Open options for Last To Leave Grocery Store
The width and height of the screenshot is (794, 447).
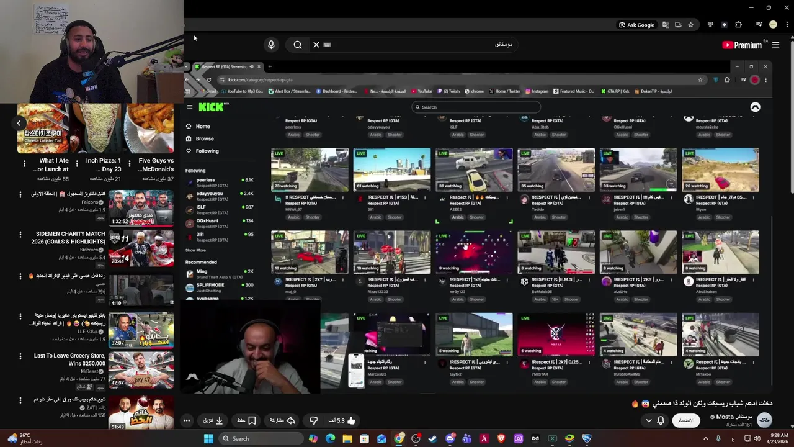click(x=20, y=358)
